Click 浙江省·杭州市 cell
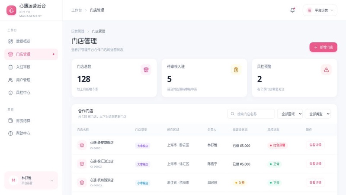The width and height of the screenshot is (346, 195). (178, 183)
